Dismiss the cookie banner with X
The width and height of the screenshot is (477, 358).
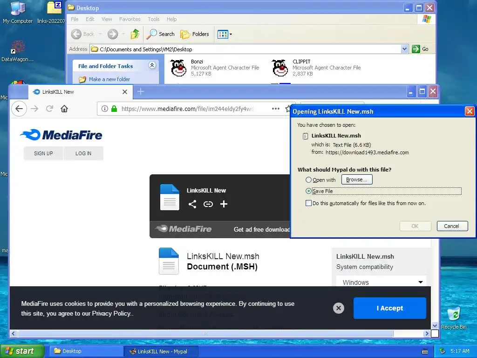pyautogui.click(x=339, y=308)
